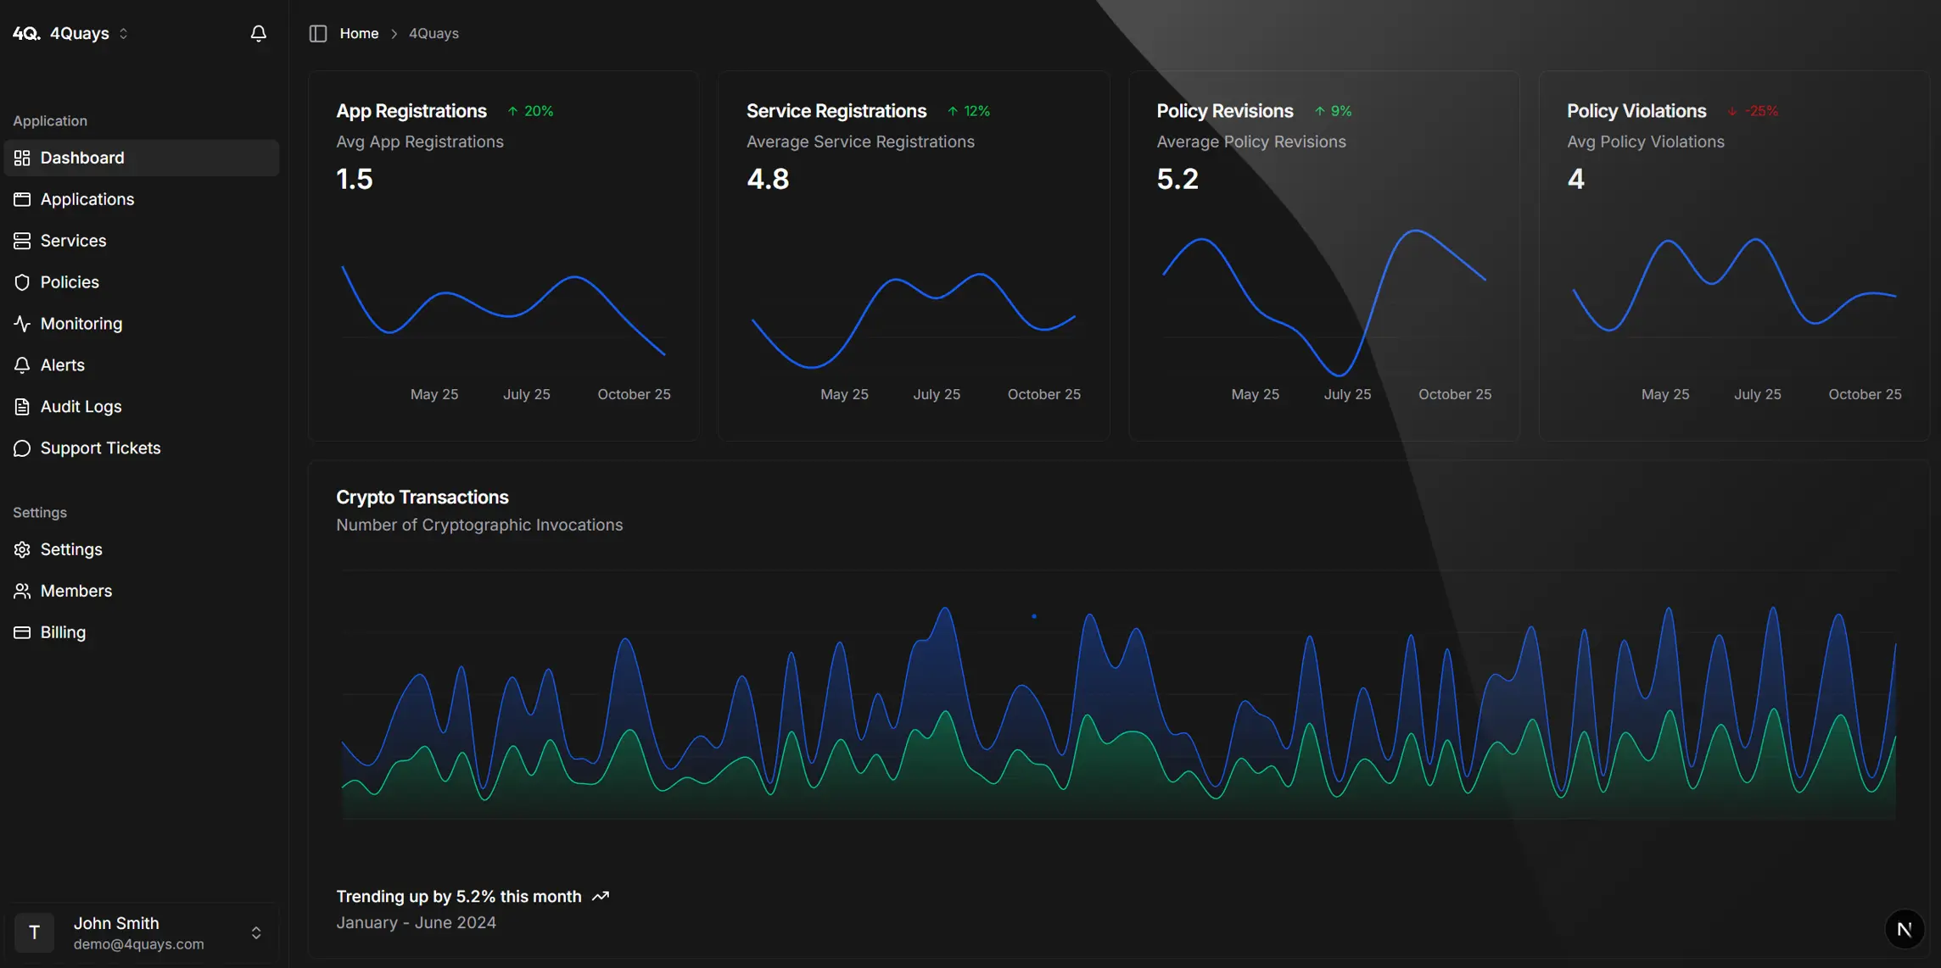Open the notifications bell icon

[x=258, y=33]
